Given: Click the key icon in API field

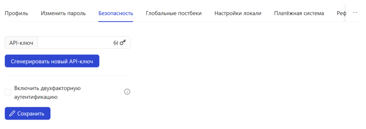Looking at the screenshot, I should click(123, 43).
